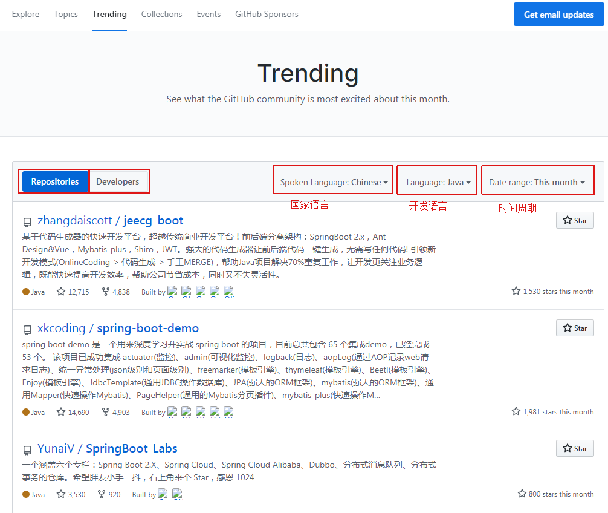Image resolution: width=608 pixels, height=513 pixels.
Task: Open the zhangdaiscott owner link
Action: click(x=75, y=220)
